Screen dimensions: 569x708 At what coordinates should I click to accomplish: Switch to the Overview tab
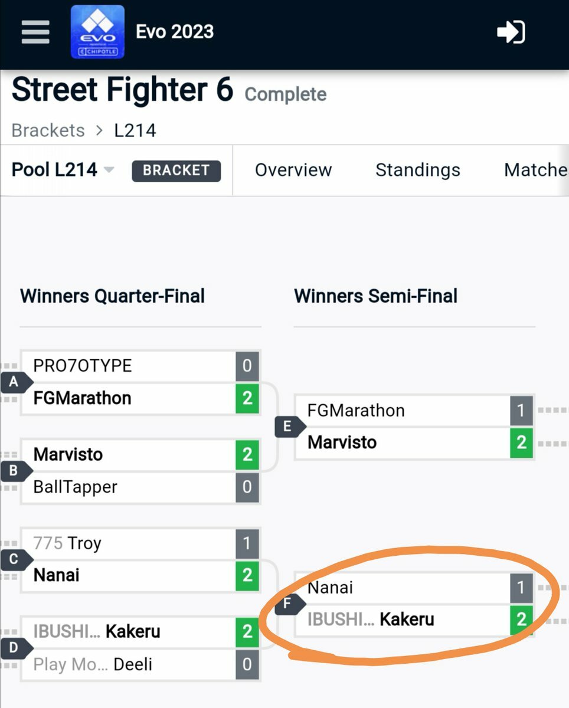tap(293, 170)
